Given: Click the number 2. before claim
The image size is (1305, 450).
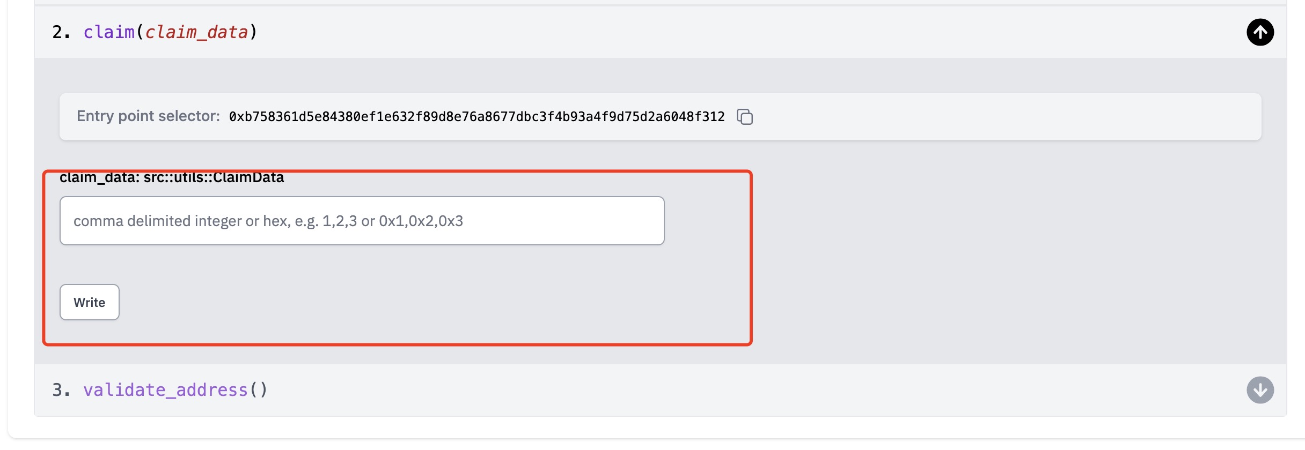Looking at the screenshot, I should (x=61, y=32).
